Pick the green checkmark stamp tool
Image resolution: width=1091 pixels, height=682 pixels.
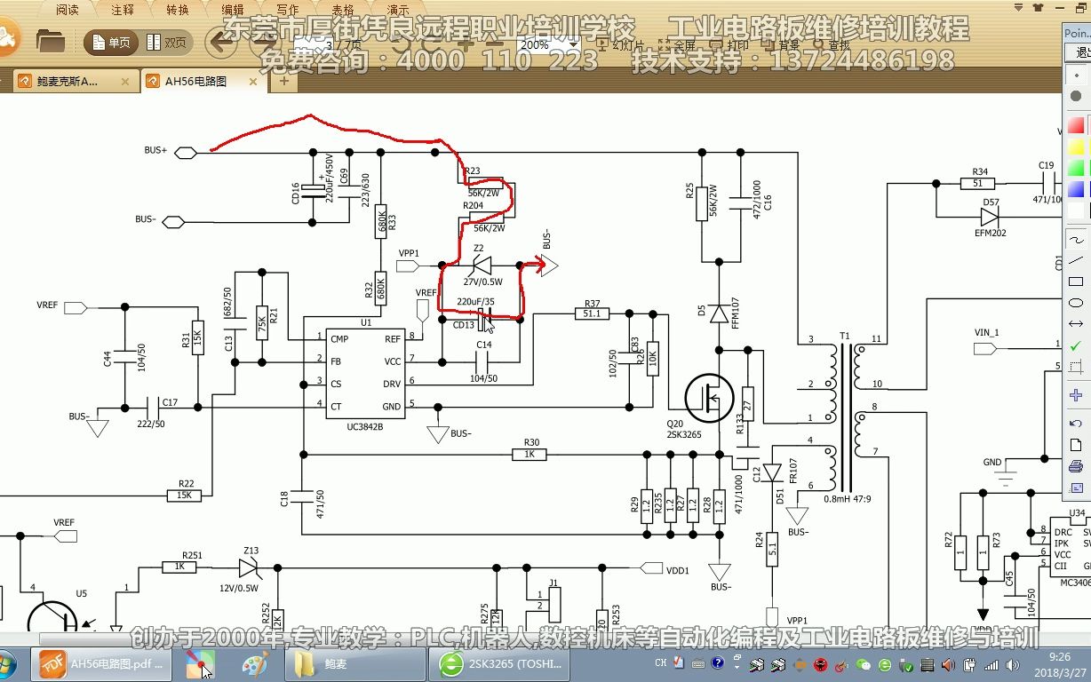point(1076,345)
